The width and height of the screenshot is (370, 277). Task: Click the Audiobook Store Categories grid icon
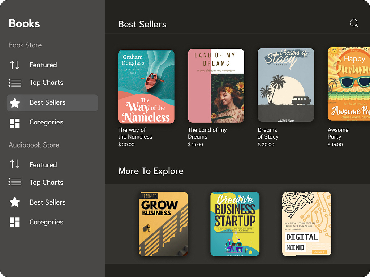tap(15, 222)
